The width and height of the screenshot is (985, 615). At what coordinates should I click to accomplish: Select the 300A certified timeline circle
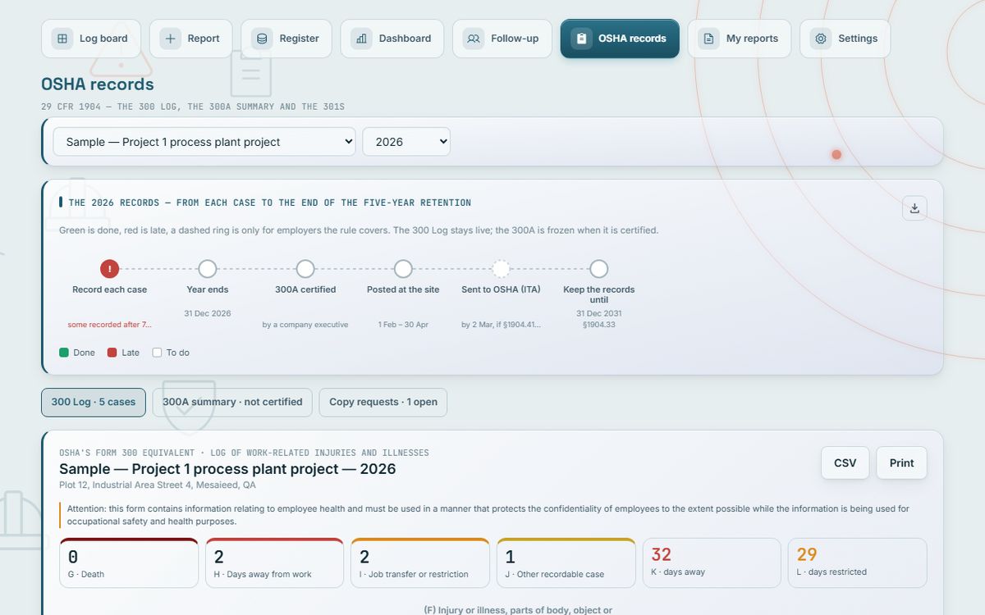pyautogui.click(x=305, y=269)
